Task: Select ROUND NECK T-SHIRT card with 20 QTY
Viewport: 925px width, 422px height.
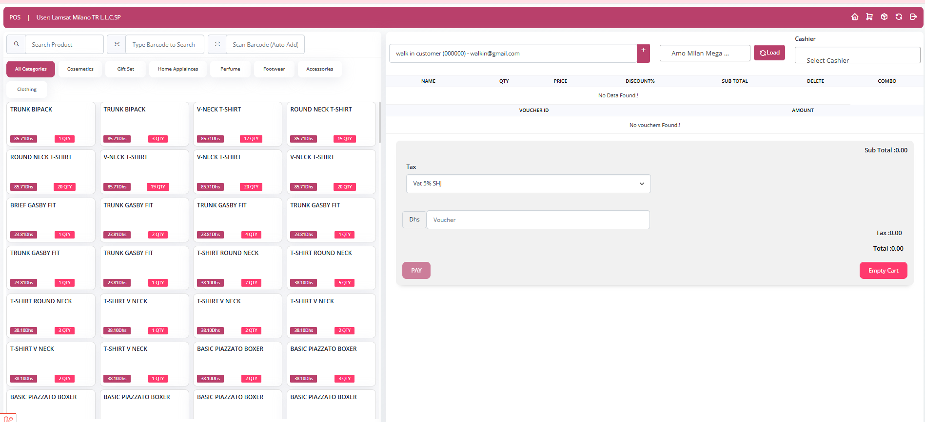Action: [x=51, y=171]
